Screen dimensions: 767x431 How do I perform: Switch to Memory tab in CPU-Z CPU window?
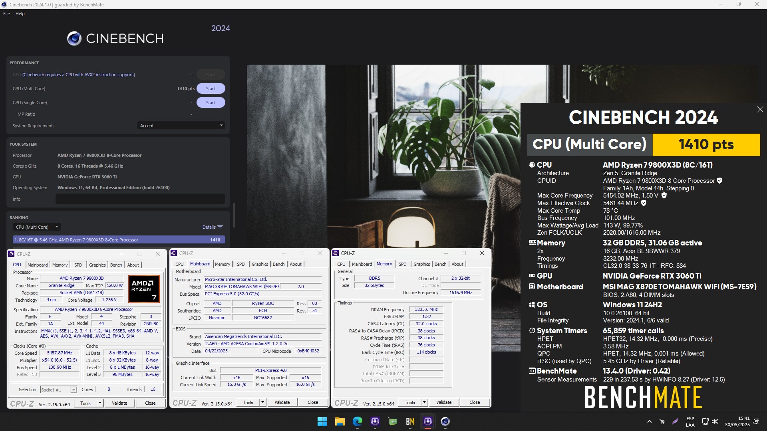60,265
